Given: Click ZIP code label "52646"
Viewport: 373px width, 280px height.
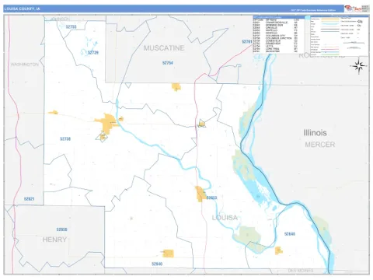Looking at the screenshot, I should [290, 234].
